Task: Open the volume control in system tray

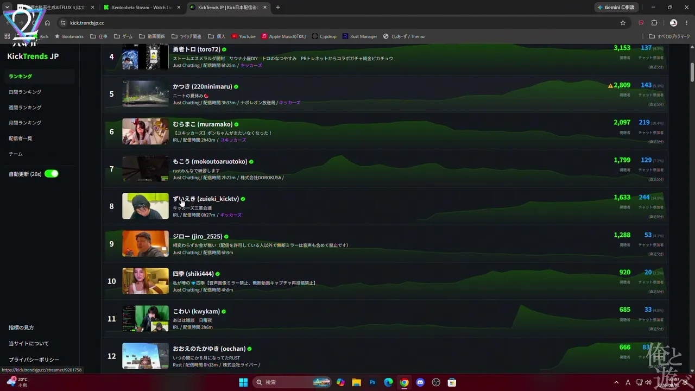Action: pos(648,382)
